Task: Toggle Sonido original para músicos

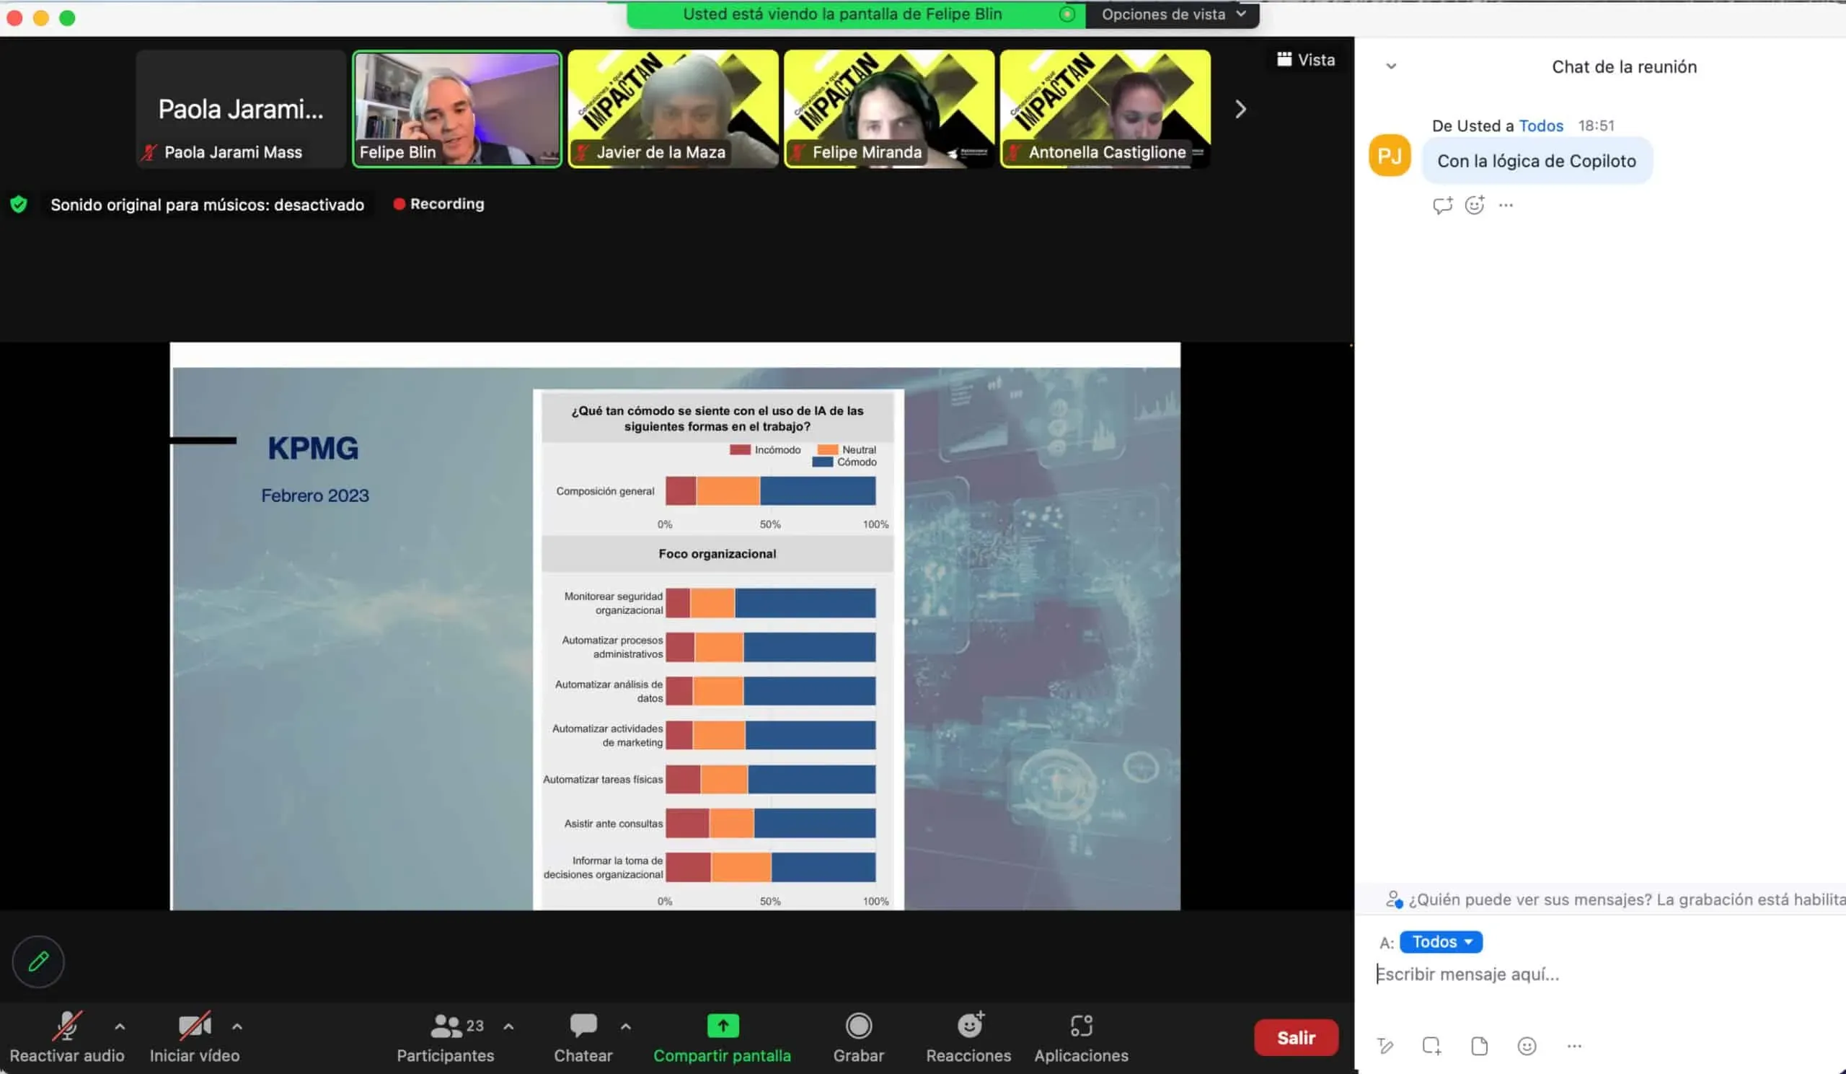Action: point(207,204)
